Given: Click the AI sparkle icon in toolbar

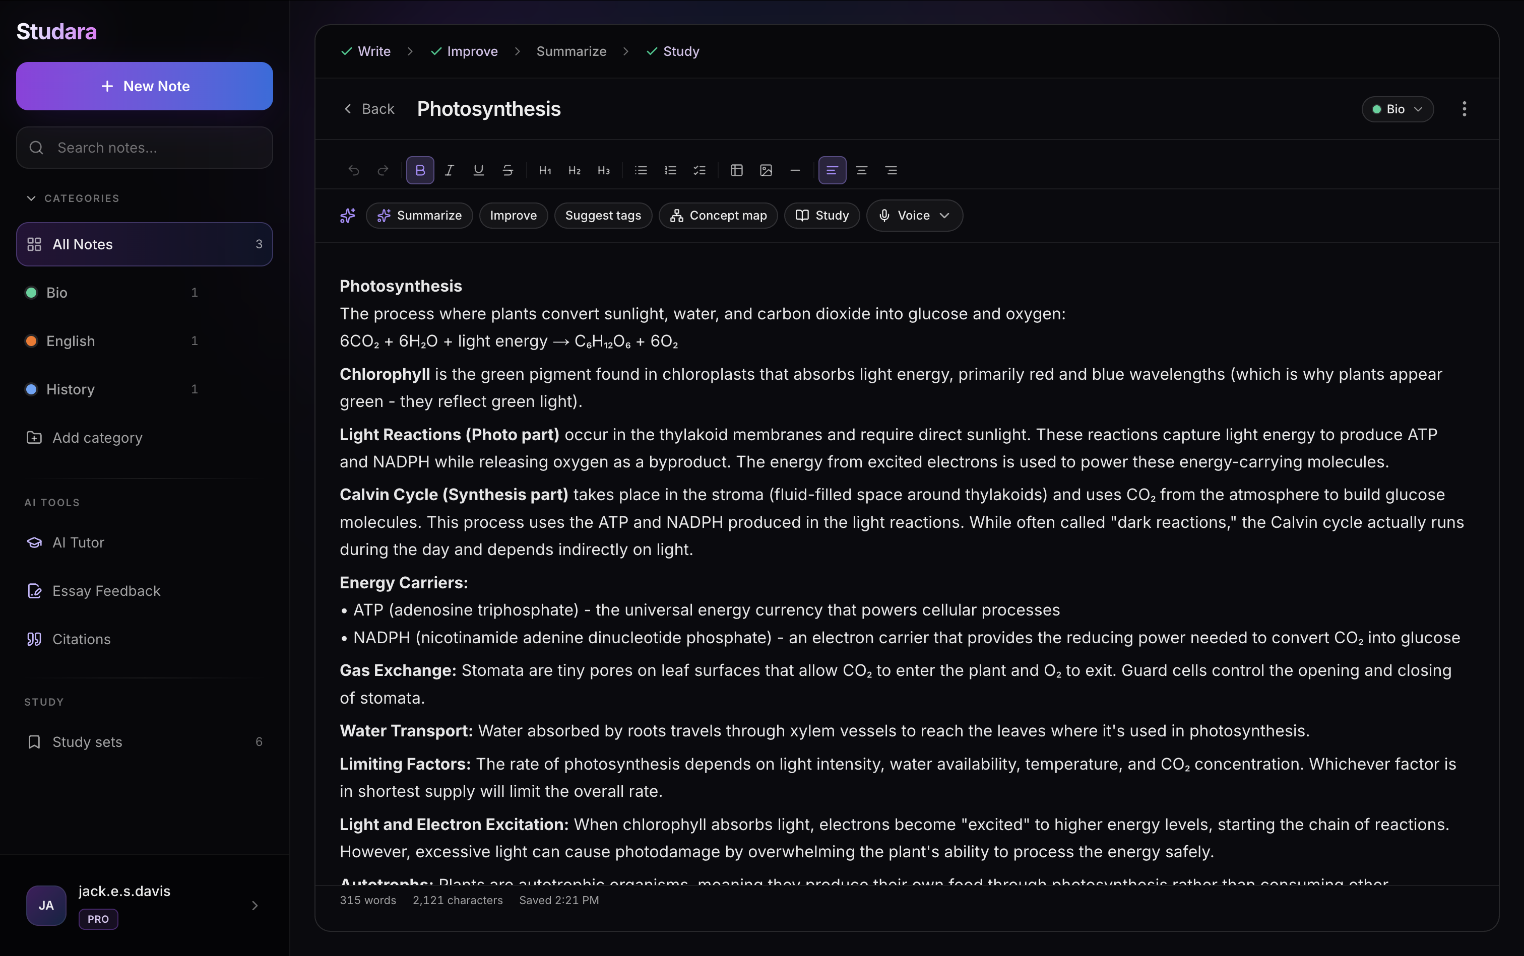Looking at the screenshot, I should click(x=348, y=216).
